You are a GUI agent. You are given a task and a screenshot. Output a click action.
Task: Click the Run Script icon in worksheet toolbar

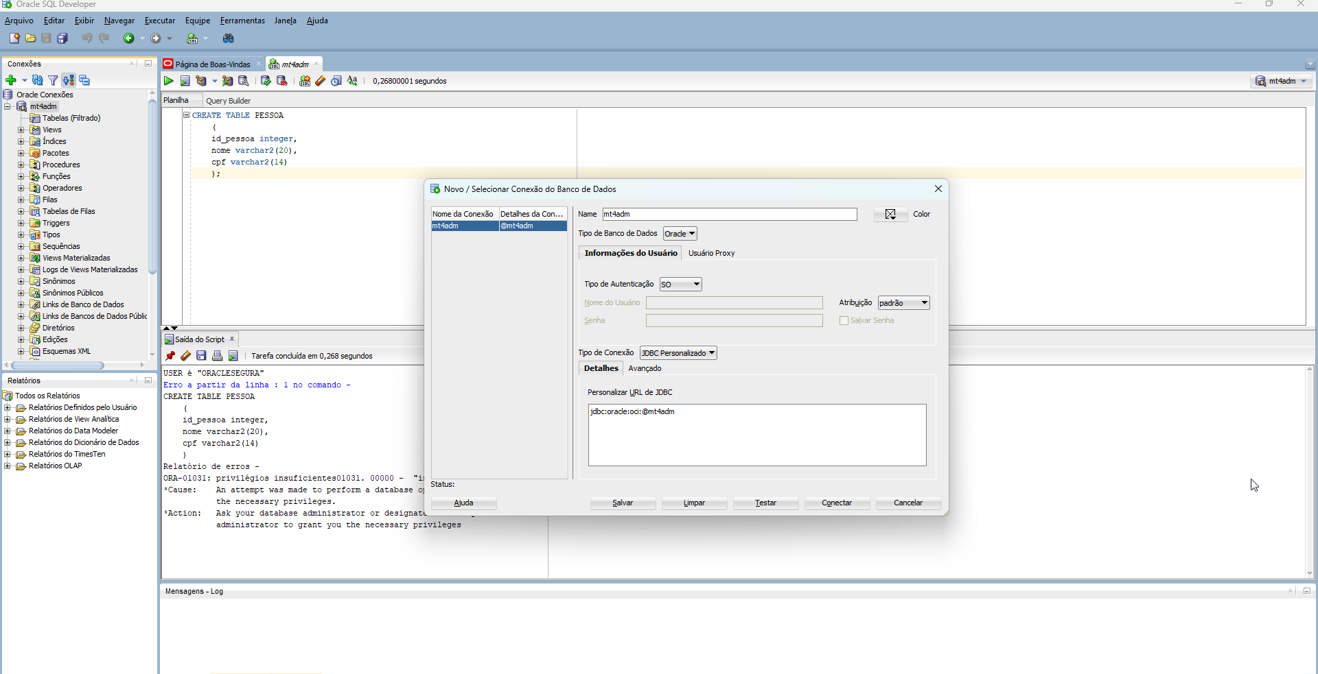(185, 81)
